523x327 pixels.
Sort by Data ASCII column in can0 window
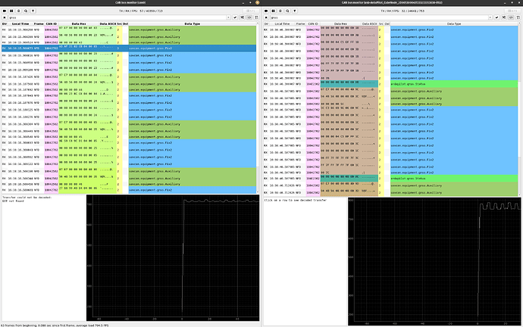click(x=108, y=24)
